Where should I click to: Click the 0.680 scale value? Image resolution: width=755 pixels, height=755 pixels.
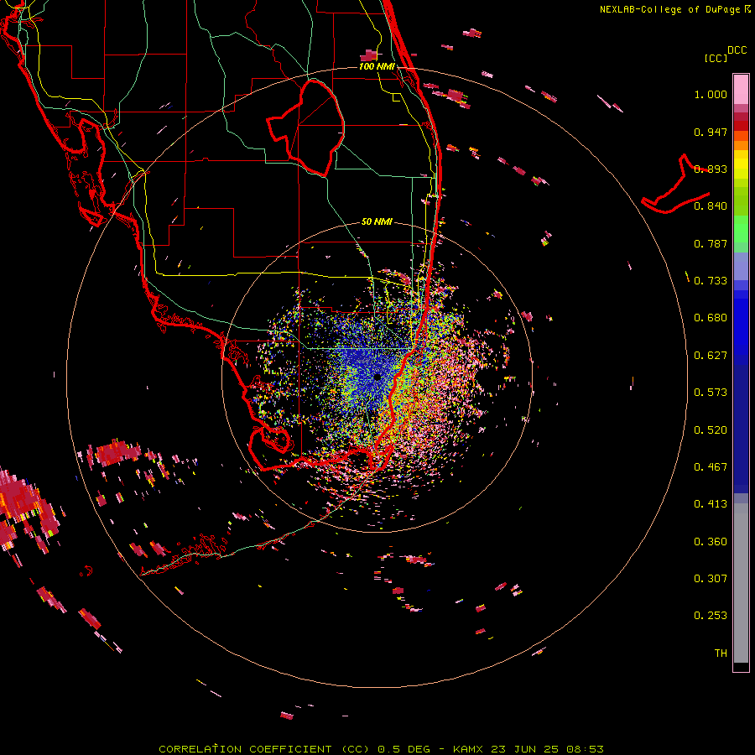click(x=711, y=318)
